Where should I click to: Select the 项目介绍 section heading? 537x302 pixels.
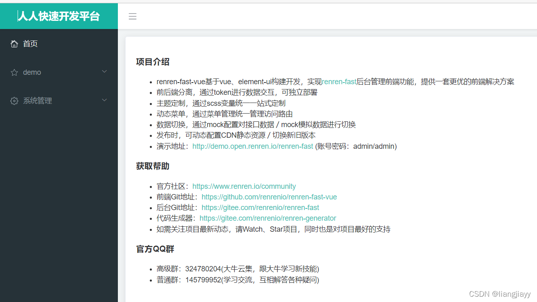[x=152, y=61]
